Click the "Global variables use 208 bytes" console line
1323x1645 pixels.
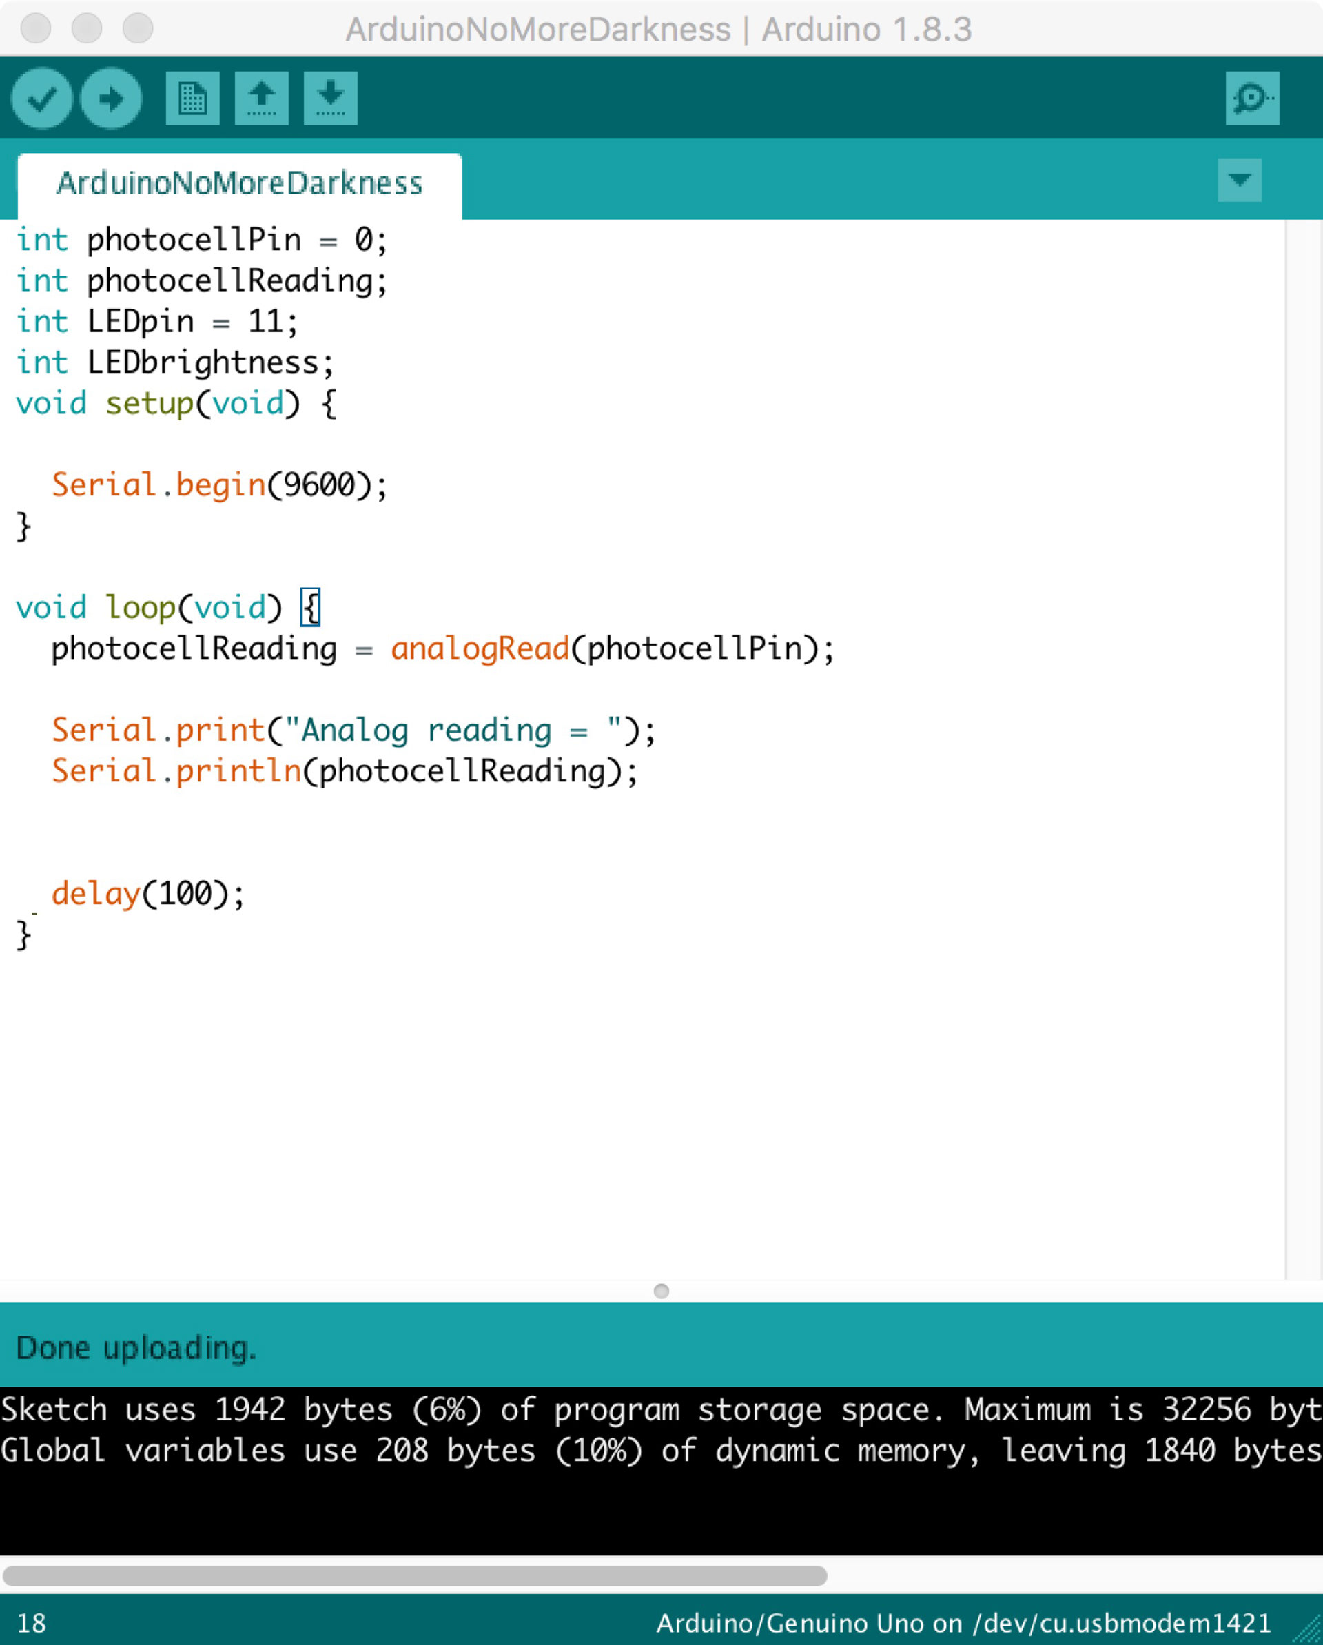(x=661, y=1451)
